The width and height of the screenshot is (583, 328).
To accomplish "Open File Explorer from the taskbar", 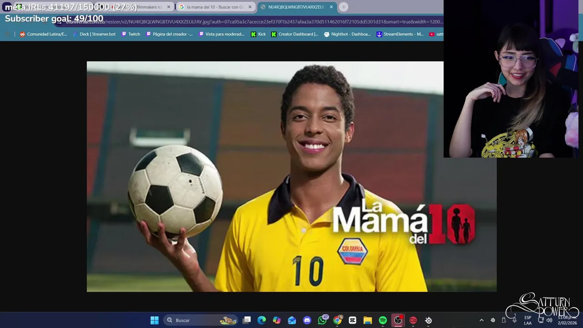I will click(368, 320).
